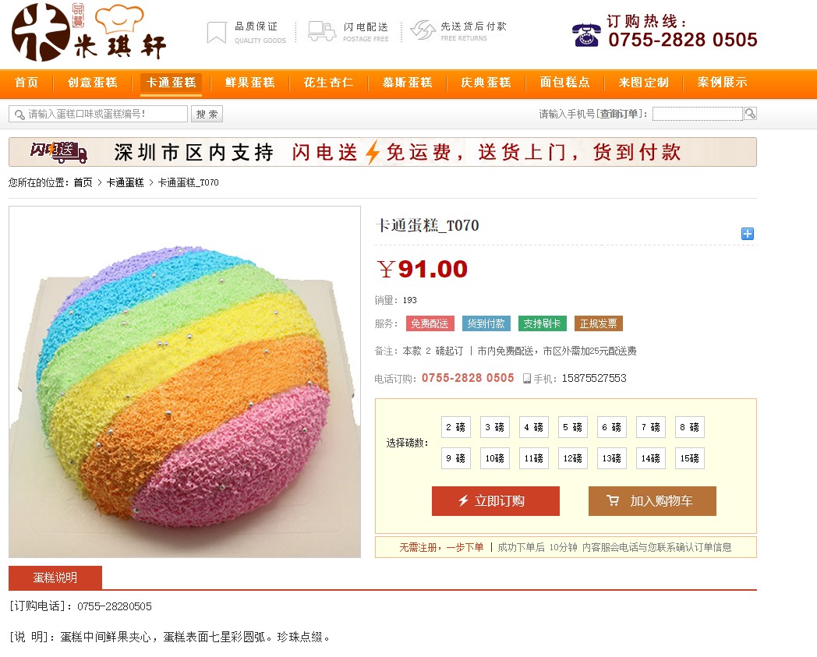Click the bookmark 品质保证 icon

(x=216, y=32)
